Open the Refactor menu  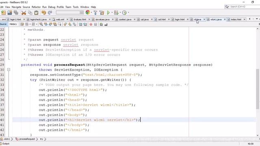point(36,7)
